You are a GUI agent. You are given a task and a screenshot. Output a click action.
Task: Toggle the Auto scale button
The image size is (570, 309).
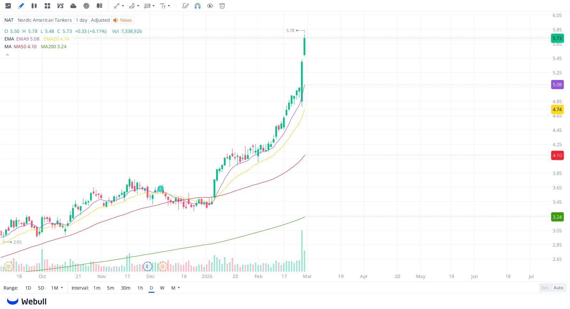[558, 288]
